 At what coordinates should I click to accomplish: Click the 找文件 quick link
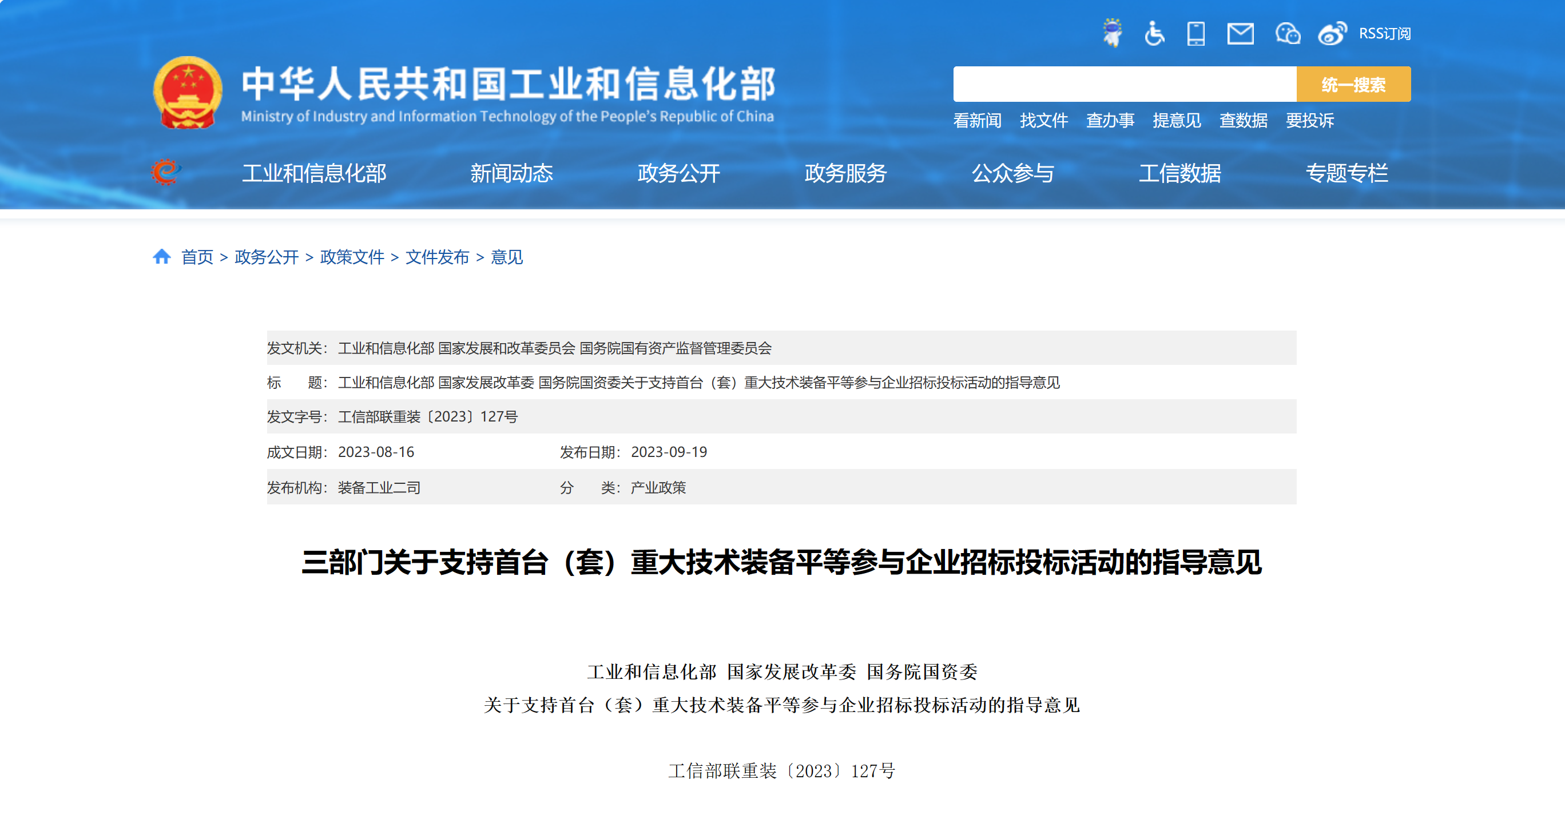[1044, 120]
